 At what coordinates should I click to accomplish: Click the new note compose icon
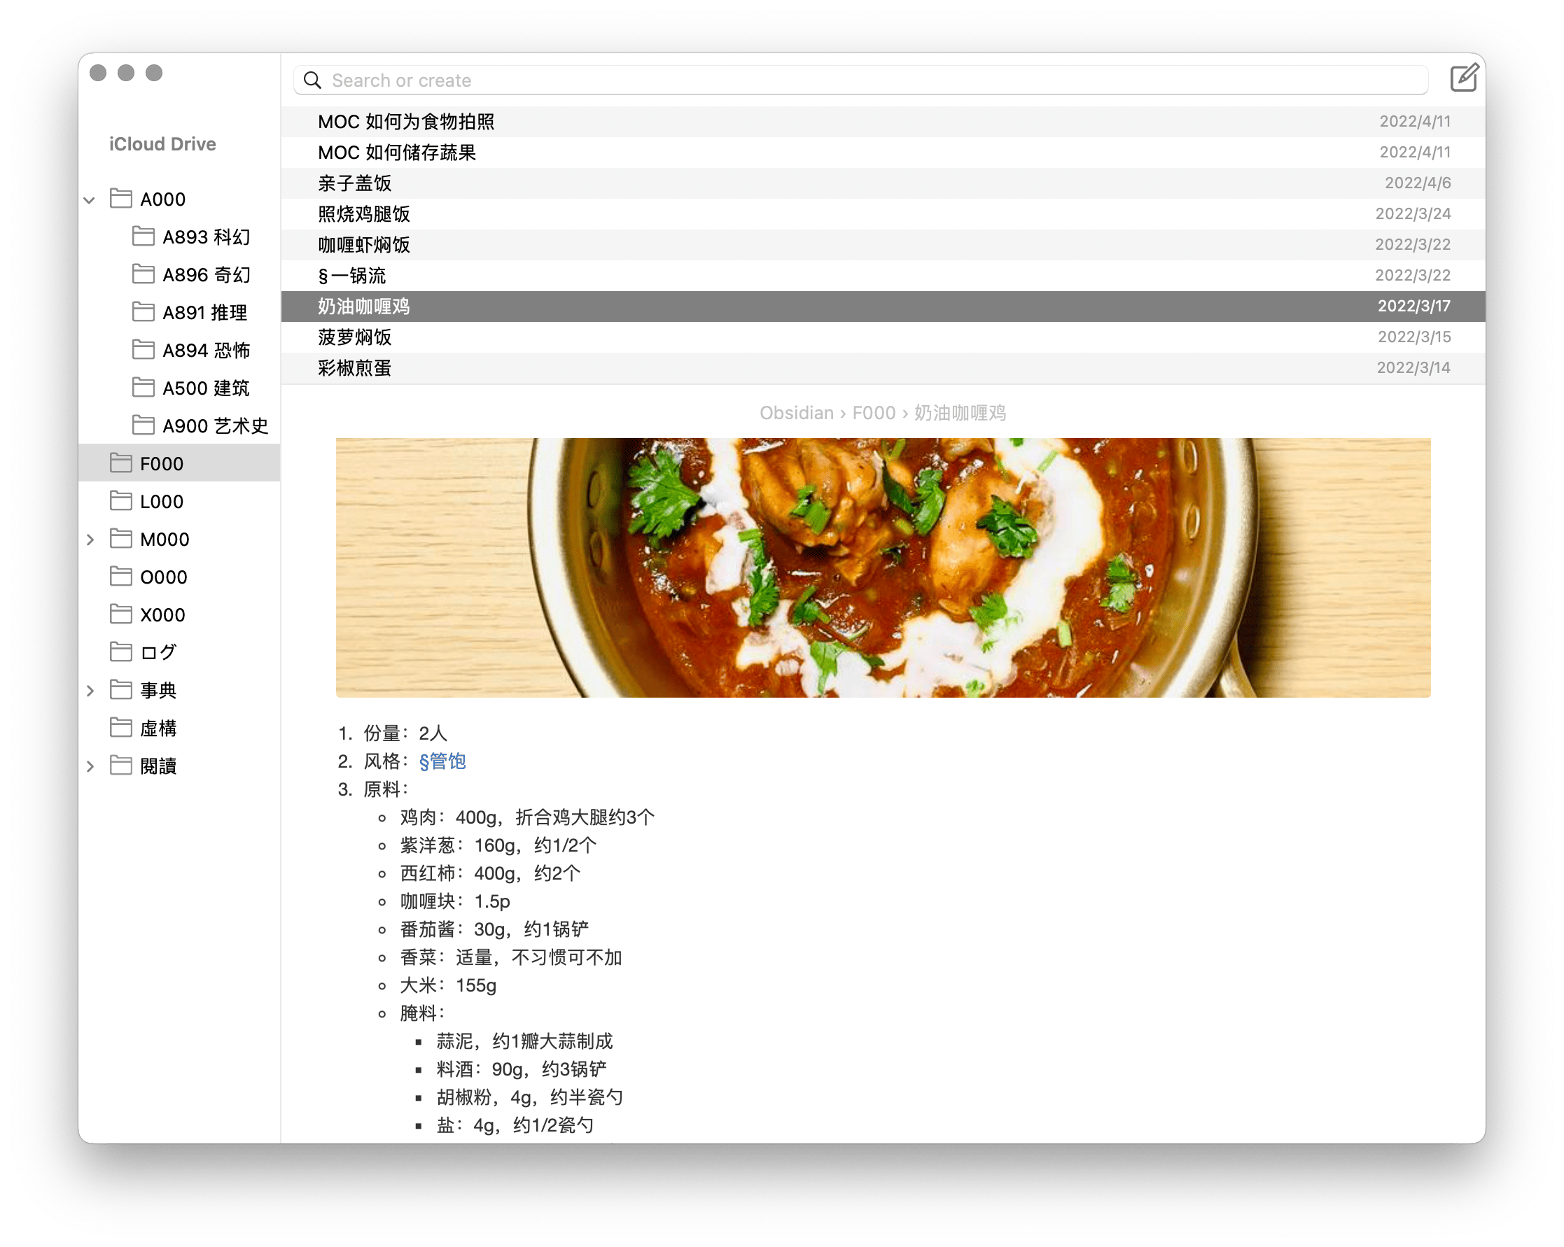click(x=1463, y=78)
